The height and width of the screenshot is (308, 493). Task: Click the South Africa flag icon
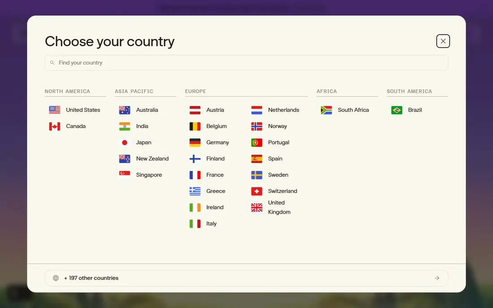[x=326, y=110]
